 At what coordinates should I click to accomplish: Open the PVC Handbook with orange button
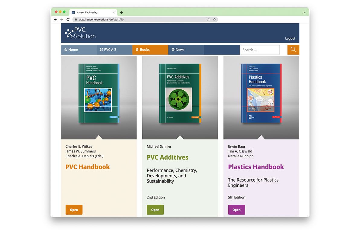[74, 210]
